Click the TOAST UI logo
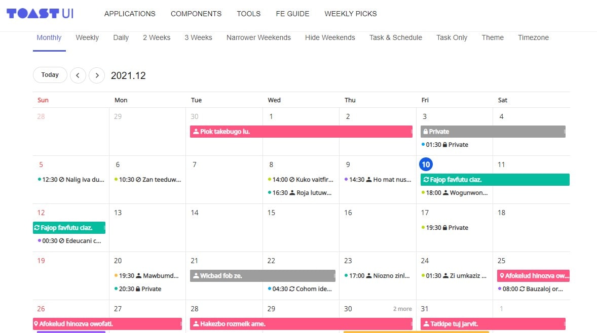The height and width of the screenshot is (333, 597). click(x=38, y=14)
